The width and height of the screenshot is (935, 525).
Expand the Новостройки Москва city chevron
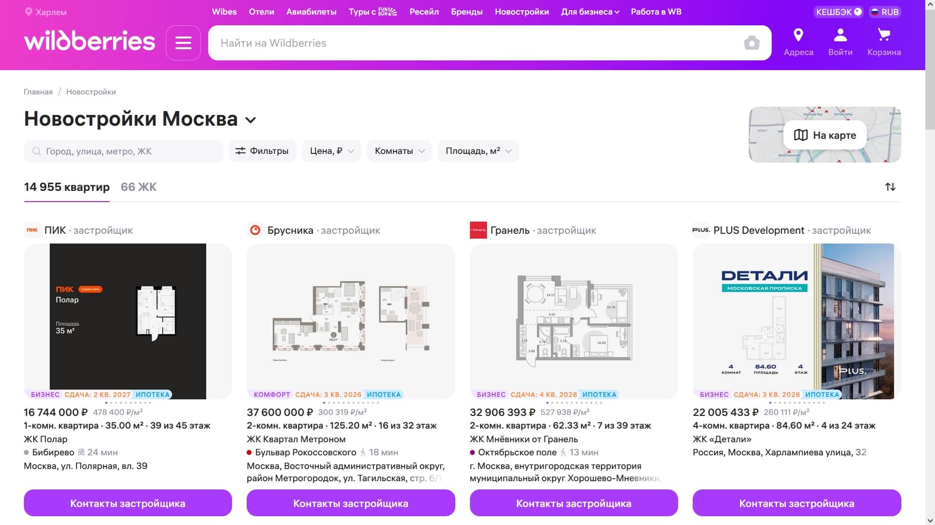251,120
